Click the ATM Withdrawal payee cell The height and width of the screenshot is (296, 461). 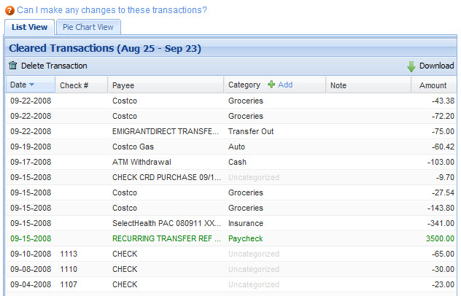(x=142, y=162)
